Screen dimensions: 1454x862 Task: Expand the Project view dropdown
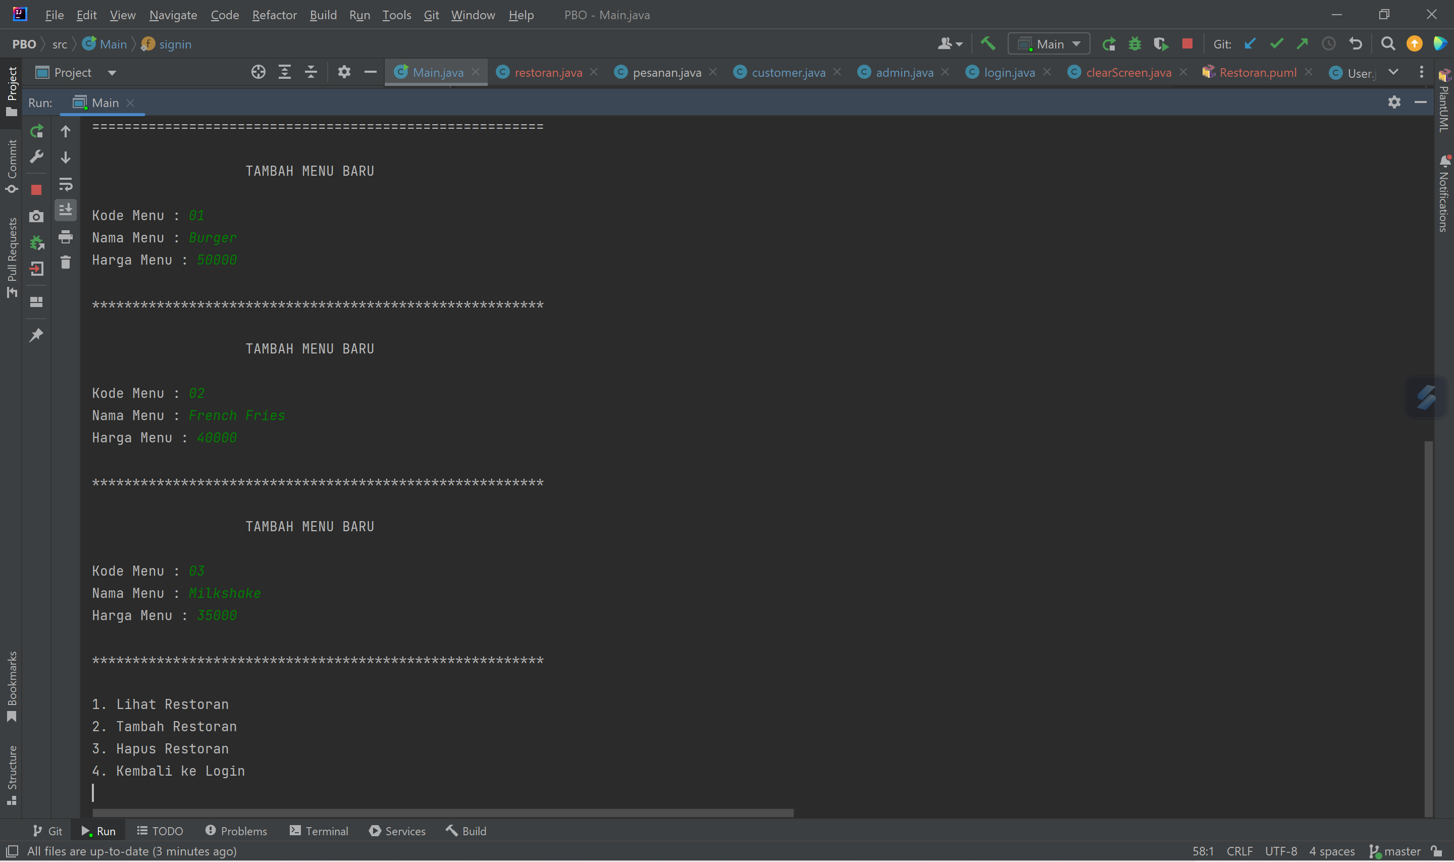coord(112,73)
